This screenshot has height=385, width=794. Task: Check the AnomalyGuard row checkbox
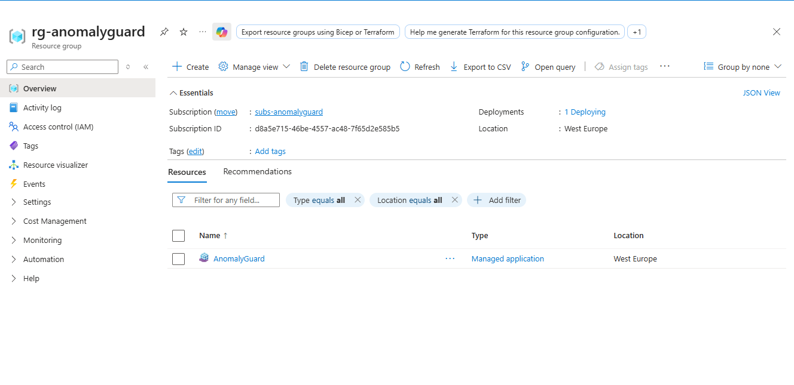point(178,259)
